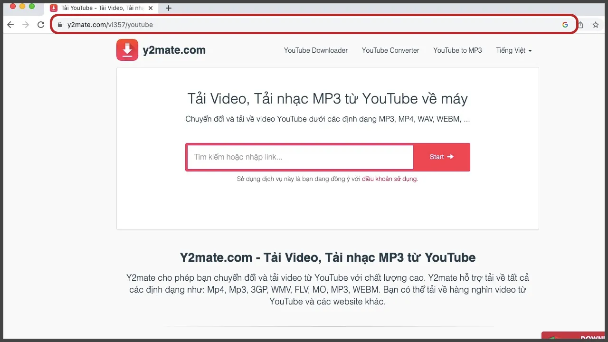
Task: Reload the current page
Action: click(40, 24)
